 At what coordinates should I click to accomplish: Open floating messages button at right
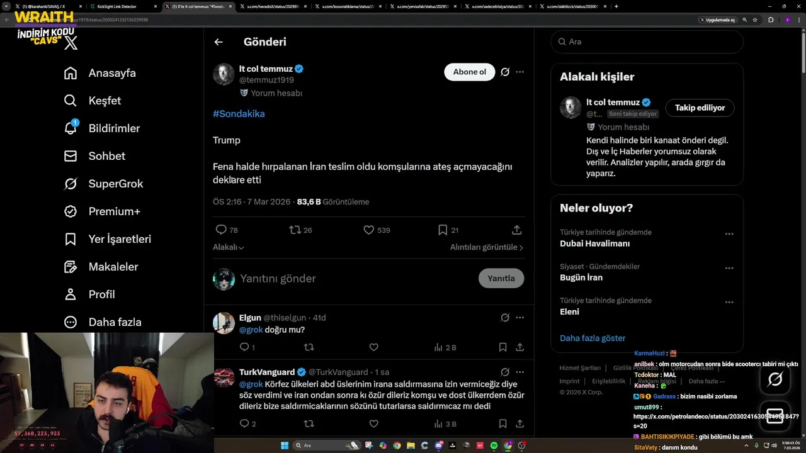(x=775, y=417)
